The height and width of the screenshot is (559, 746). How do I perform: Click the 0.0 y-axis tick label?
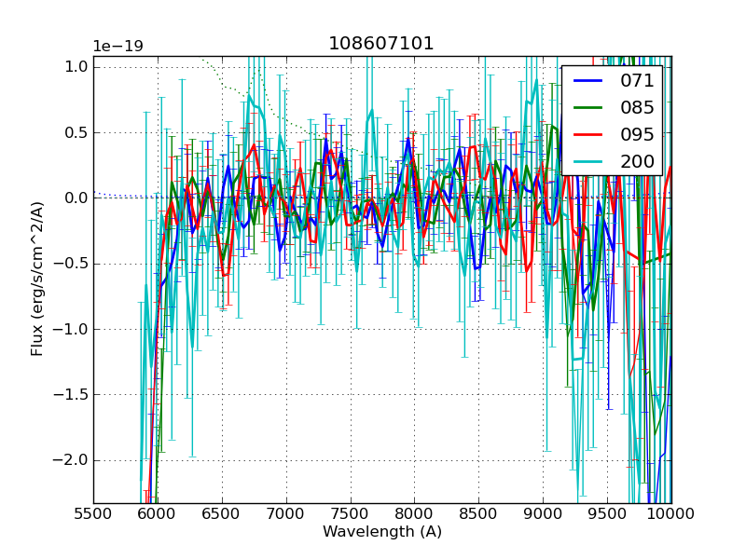[76, 198]
